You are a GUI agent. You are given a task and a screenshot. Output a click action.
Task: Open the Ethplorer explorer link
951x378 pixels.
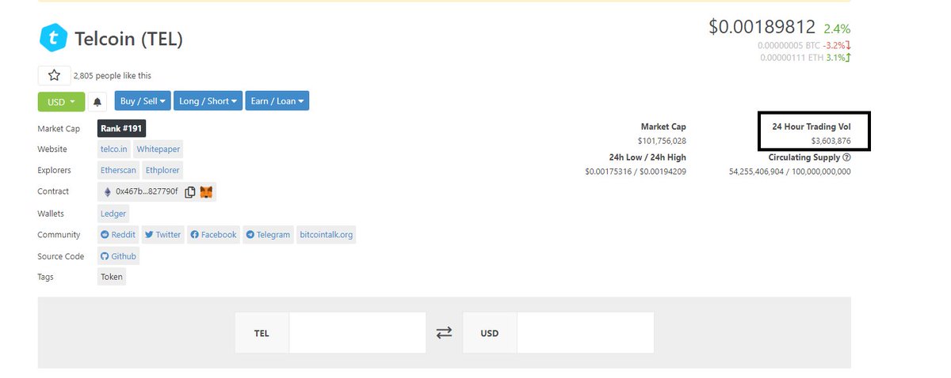(162, 170)
